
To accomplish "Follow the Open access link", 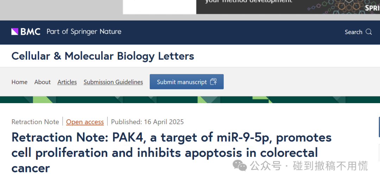I will pyautogui.click(x=85, y=122).
